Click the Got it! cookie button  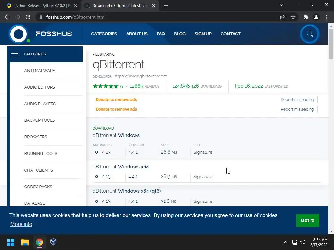coord(308,220)
